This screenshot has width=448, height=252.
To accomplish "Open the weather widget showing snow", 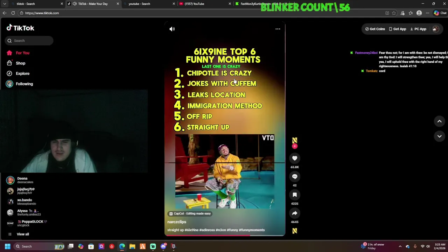I will coord(373,246).
